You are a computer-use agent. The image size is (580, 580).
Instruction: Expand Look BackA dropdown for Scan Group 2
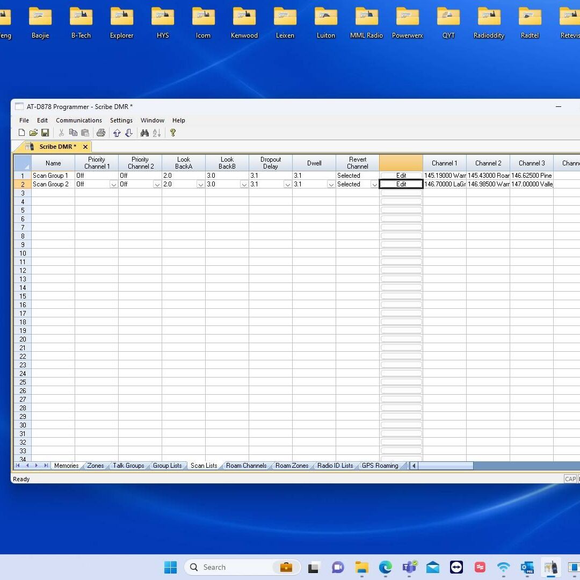click(x=200, y=184)
